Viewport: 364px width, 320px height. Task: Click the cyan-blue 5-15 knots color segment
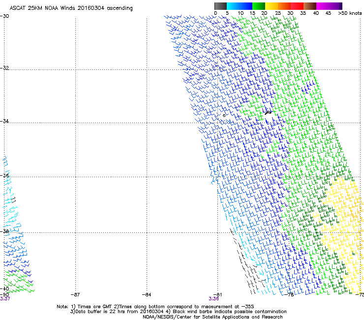point(240,6)
